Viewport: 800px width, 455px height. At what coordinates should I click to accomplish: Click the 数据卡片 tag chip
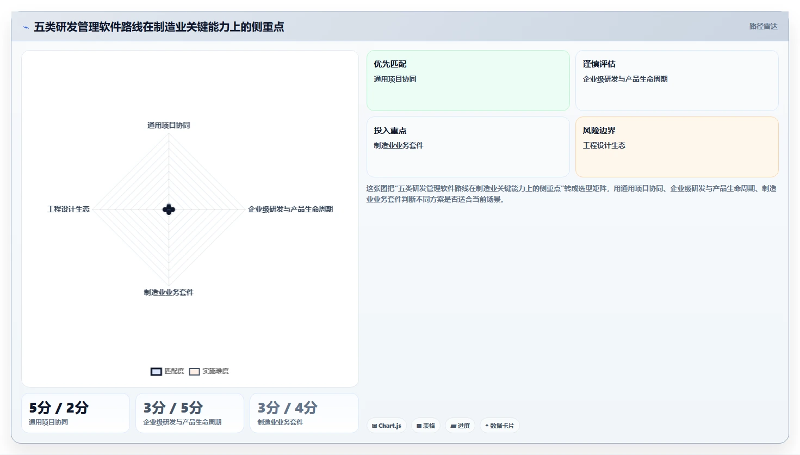point(500,426)
